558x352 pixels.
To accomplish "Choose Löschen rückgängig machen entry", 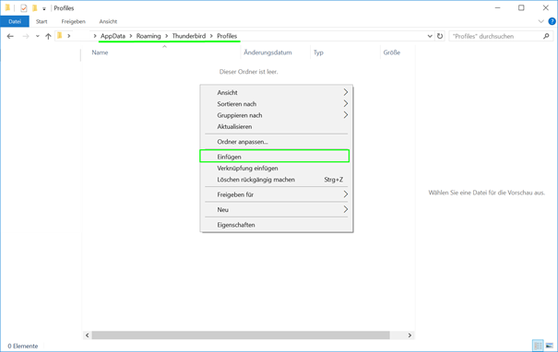I will pos(276,180).
